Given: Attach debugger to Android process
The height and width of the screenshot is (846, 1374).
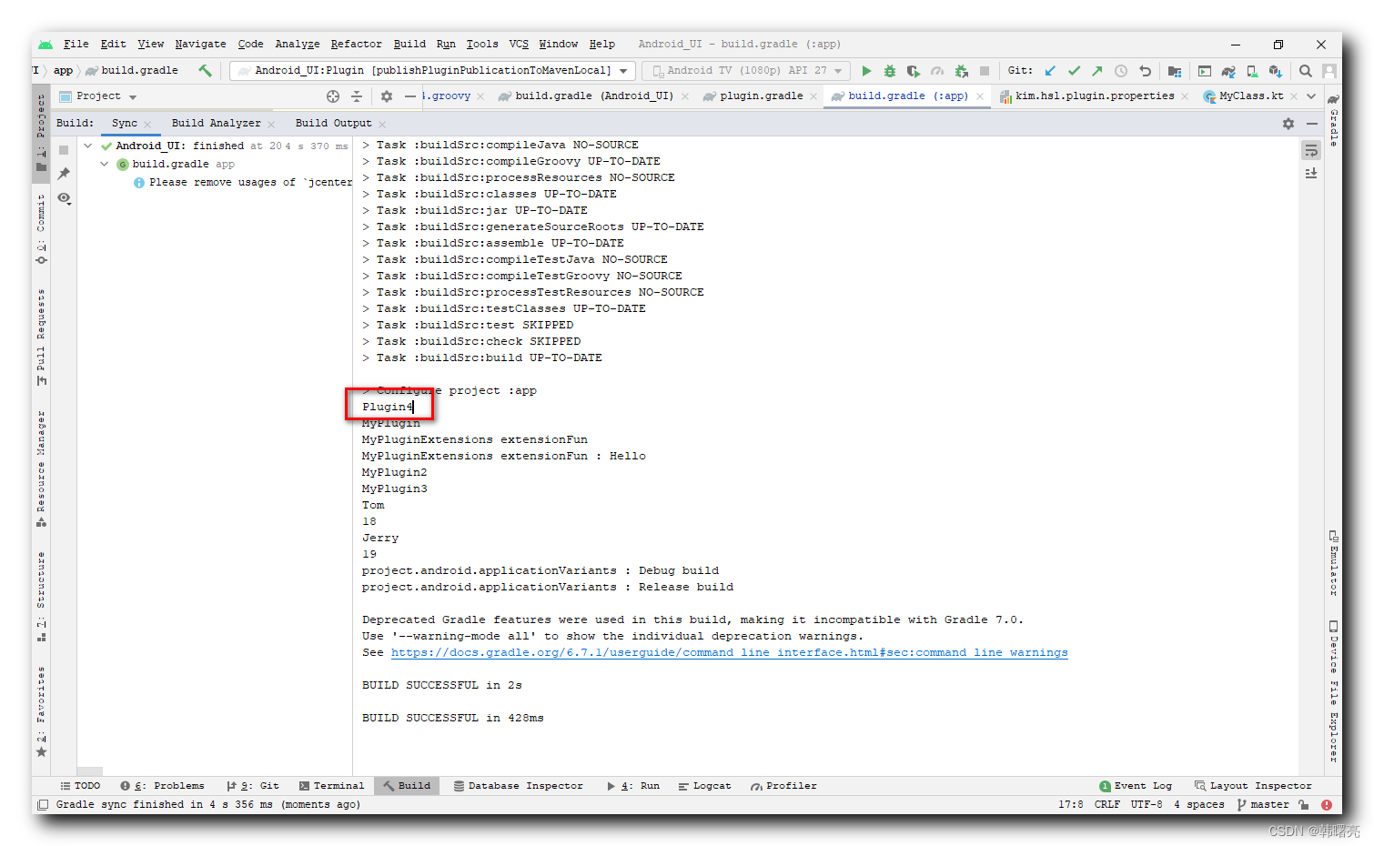Looking at the screenshot, I should click(x=961, y=70).
